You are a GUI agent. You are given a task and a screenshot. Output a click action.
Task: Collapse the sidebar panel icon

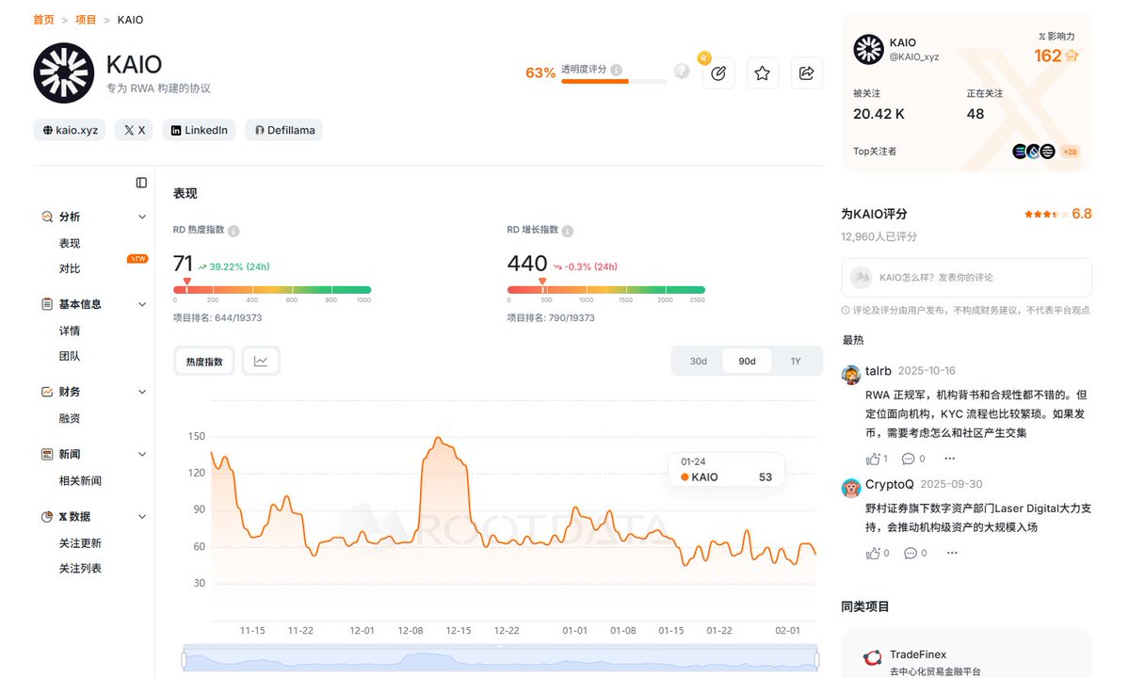[x=141, y=183]
